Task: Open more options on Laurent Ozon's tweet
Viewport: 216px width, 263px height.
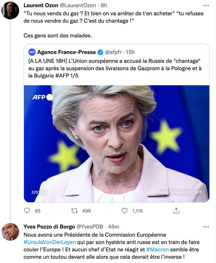Action: coord(206,6)
